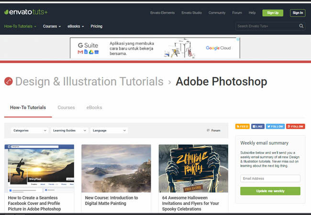Open the Help link

coord(252,13)
